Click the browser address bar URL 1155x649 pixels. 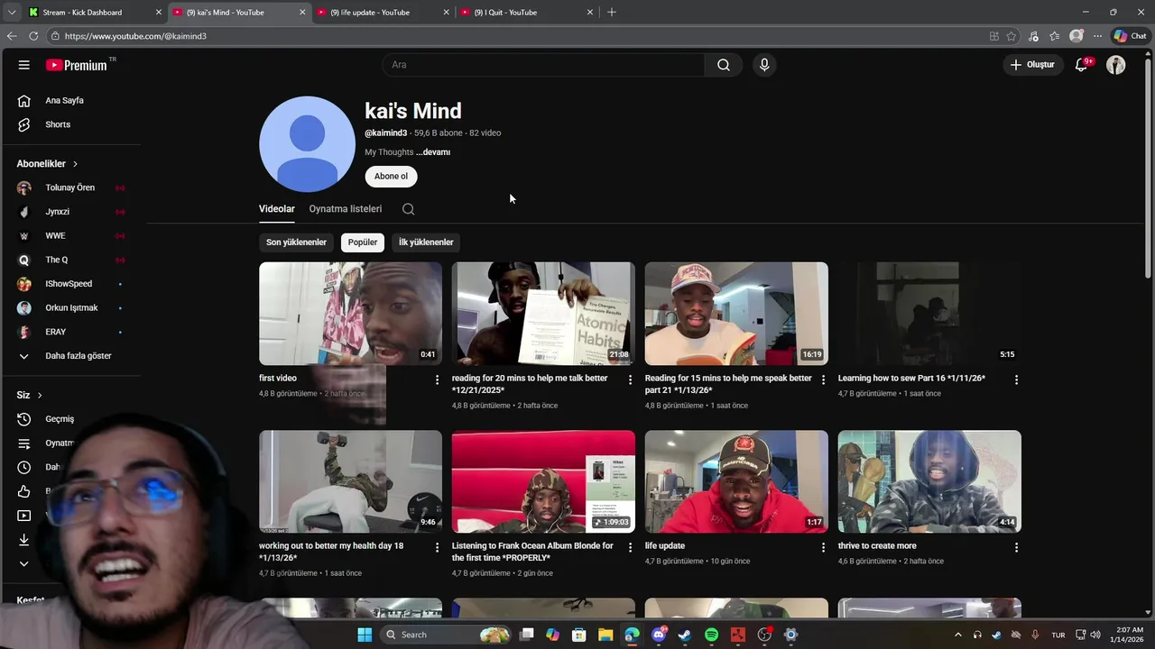135,36
